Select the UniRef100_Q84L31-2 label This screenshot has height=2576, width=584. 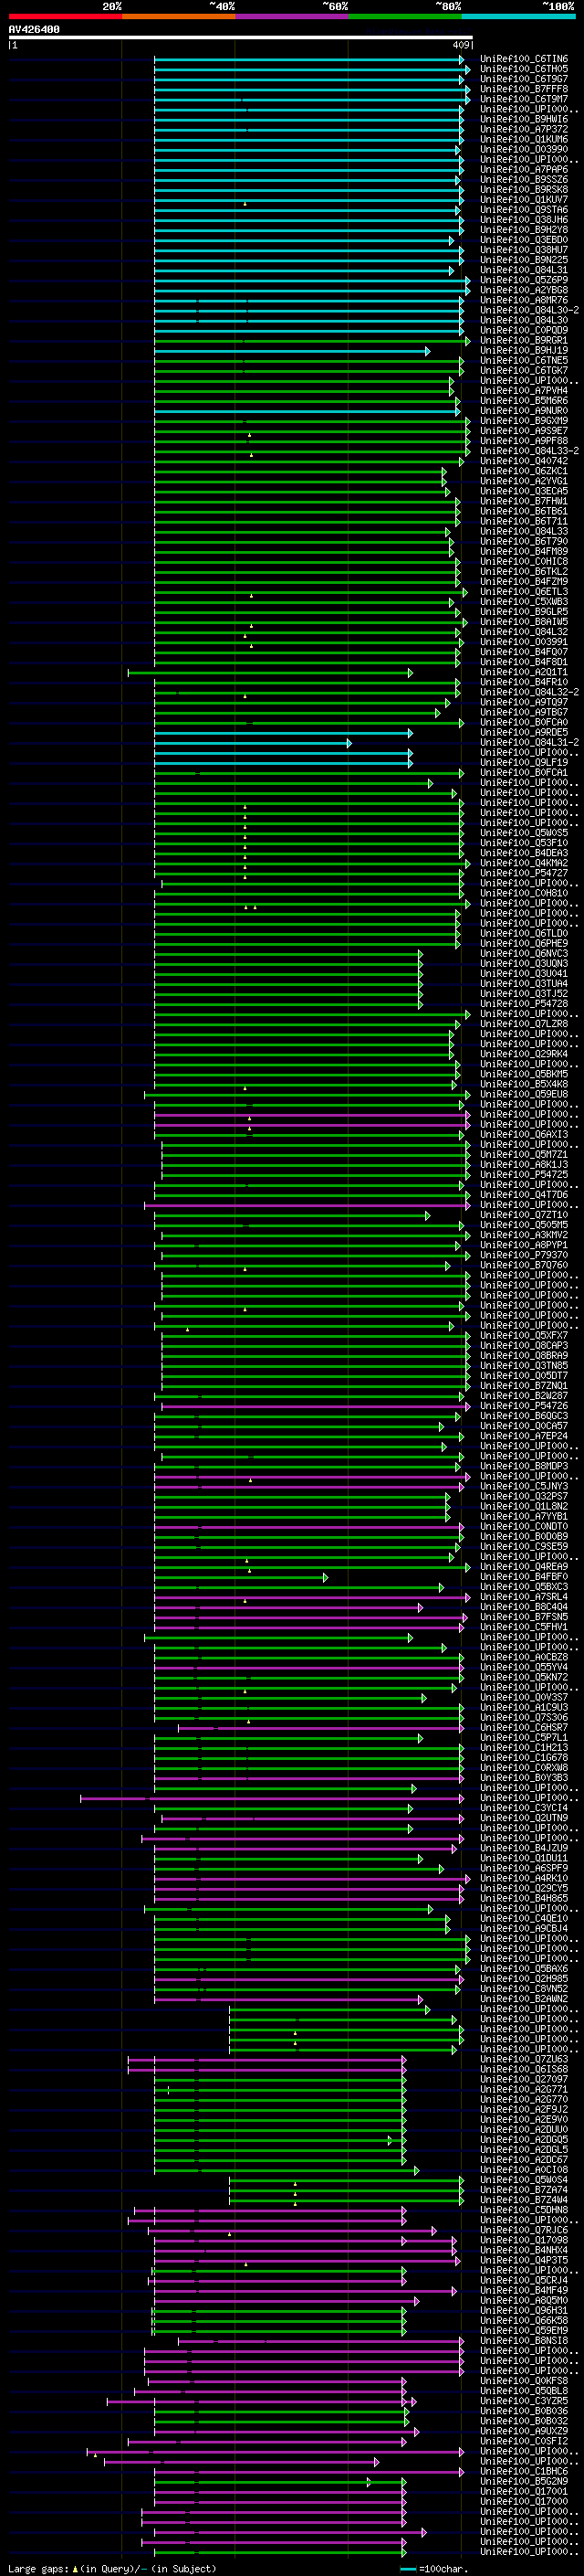[x=530, y=742]
